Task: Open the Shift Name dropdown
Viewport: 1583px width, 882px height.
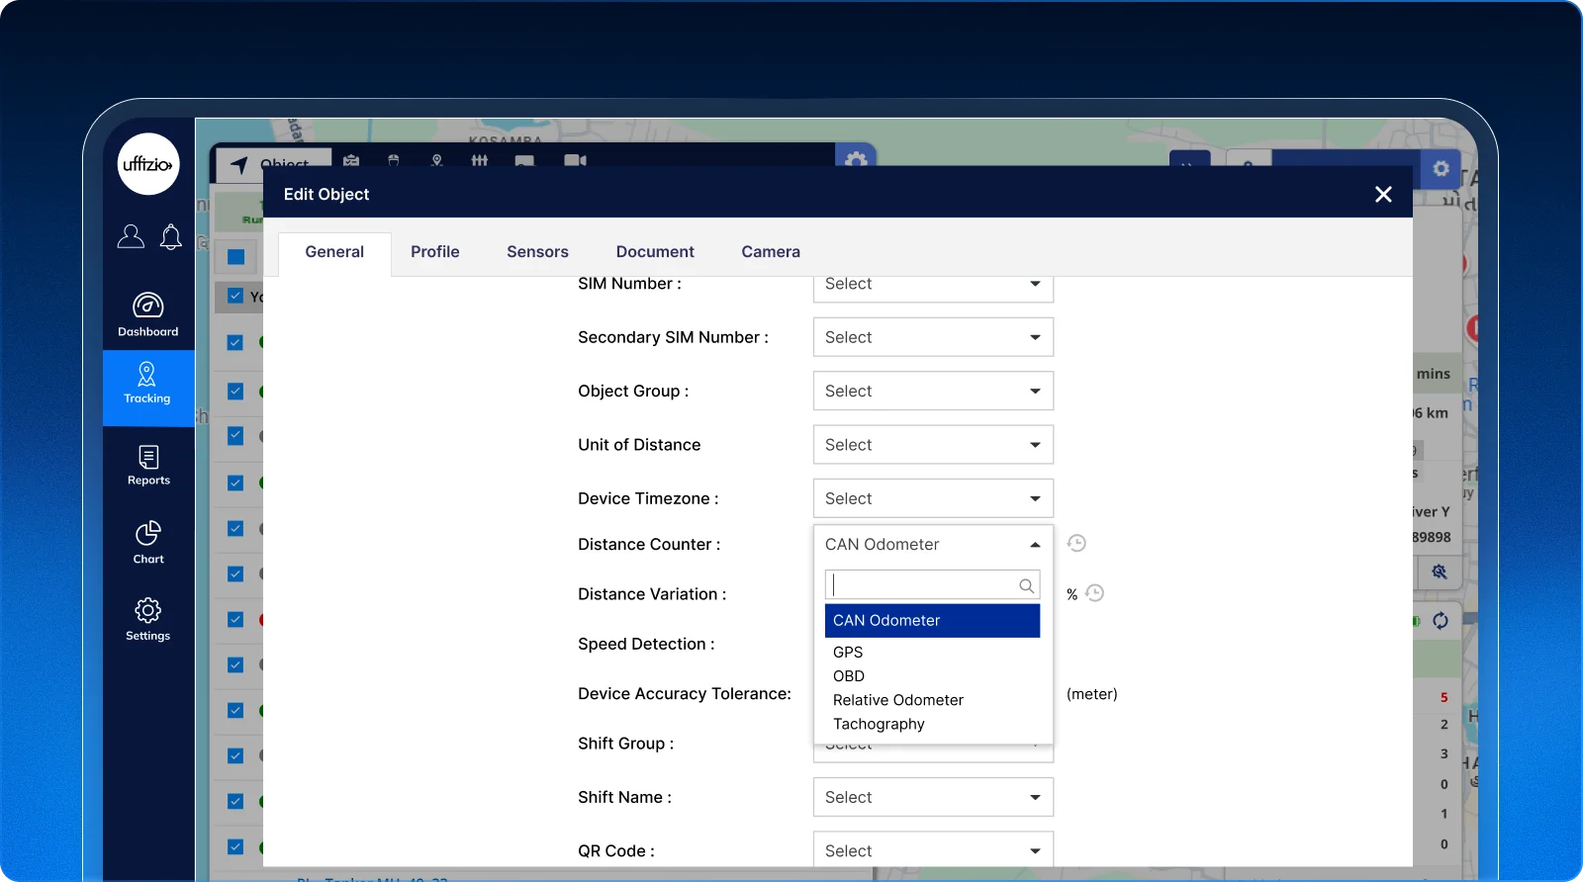Action: pyautogui.click(x=933, y=797)
